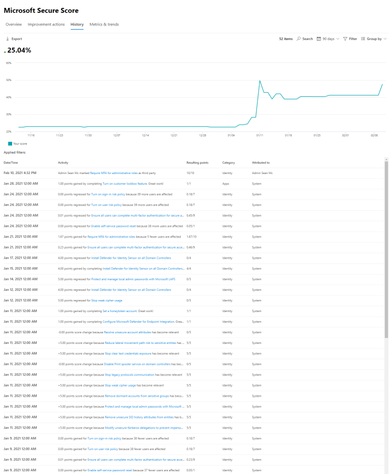Image resolution: width=390 pixels, height=474 pixels.
Task: Click the score peak on the chart line
Action: 260,81
